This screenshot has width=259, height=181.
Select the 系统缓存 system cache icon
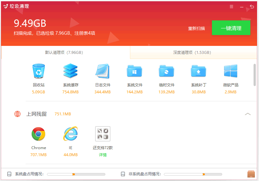click(x=70, y=71)
